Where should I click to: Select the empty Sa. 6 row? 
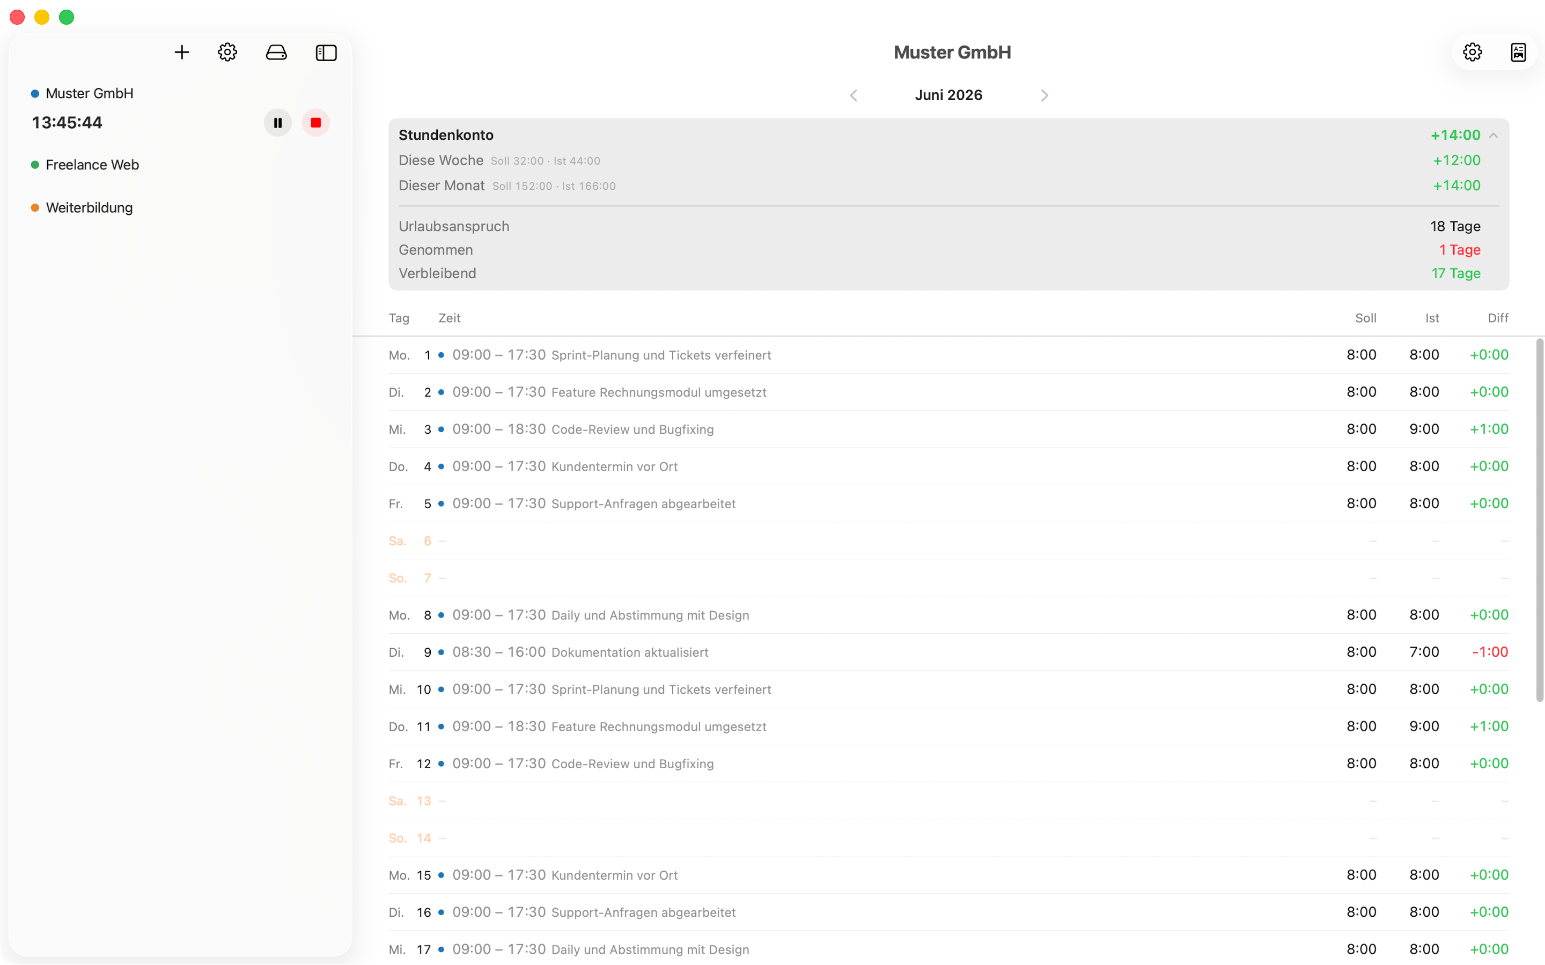948,540
